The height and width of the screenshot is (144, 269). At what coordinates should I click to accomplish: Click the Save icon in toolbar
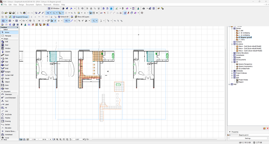coord(10,13)
